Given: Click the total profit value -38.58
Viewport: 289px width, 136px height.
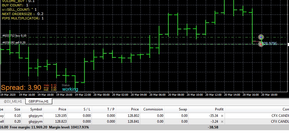Looking at the screenshot, I should click(x=213, y=127).
